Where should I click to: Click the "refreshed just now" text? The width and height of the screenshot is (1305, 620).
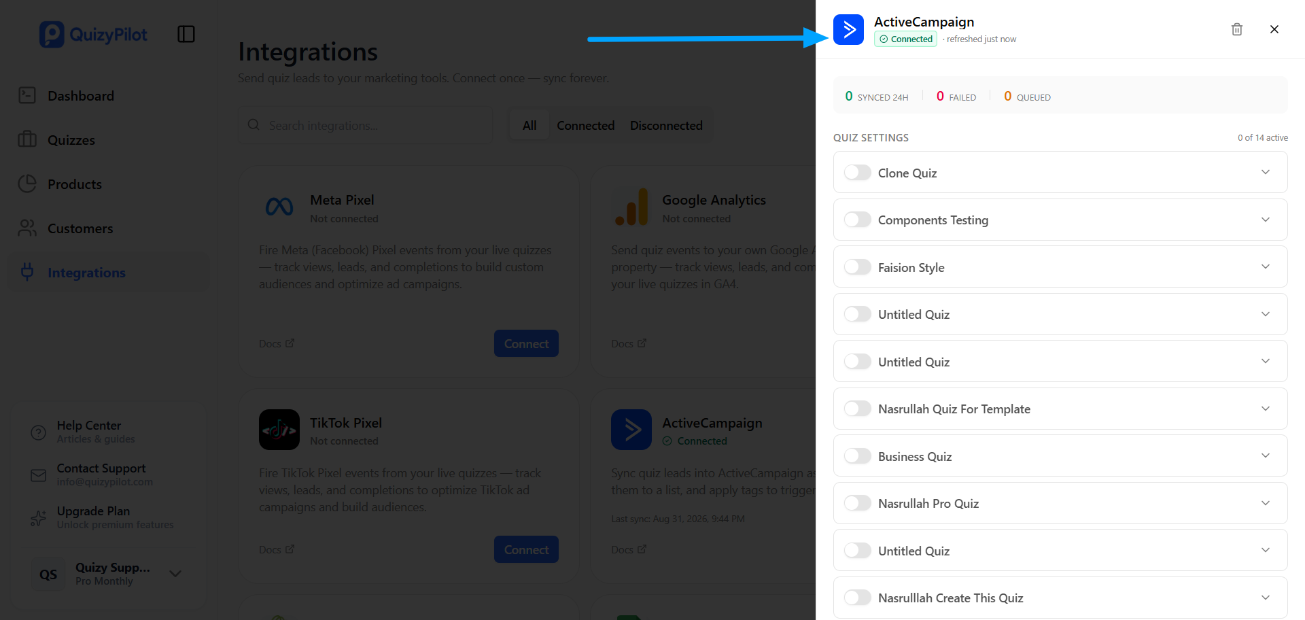(981, 39)
